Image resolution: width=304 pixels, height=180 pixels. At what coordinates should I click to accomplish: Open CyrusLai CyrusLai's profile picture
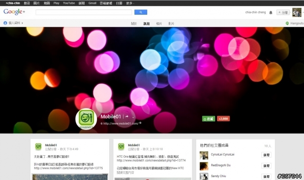(204, 155)
